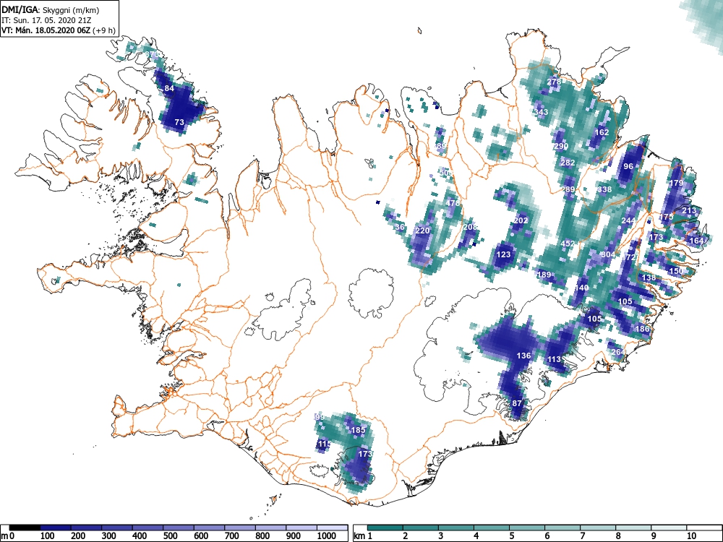The width and height of the screenshot is (723, 542).
Task: Click the map value 96
Action: point(628,166)
